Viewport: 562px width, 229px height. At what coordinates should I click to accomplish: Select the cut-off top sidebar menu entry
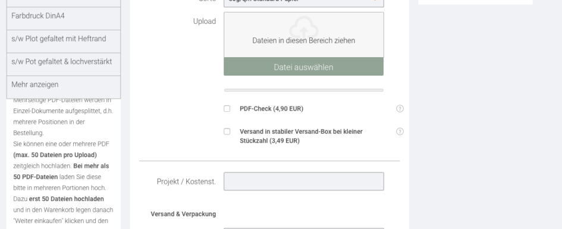(64, 3)
